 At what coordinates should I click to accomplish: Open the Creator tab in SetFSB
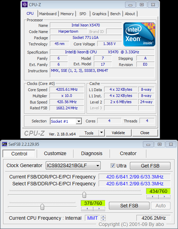[128, 153]
